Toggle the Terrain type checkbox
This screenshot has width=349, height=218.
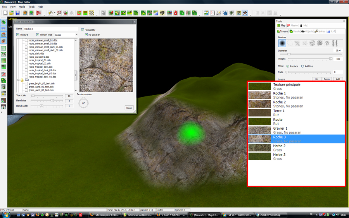click(38, 35)
